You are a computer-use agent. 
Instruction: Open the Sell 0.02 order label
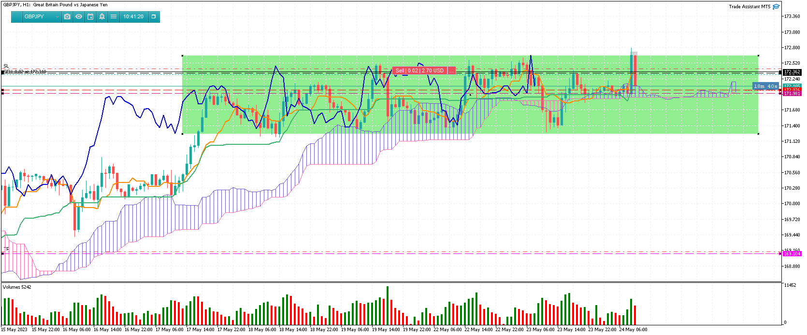tap(419, 70)
